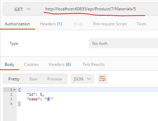Open the No Auth type dropdown
This screenshot has width=158, height=121.
tap(123, 43)
